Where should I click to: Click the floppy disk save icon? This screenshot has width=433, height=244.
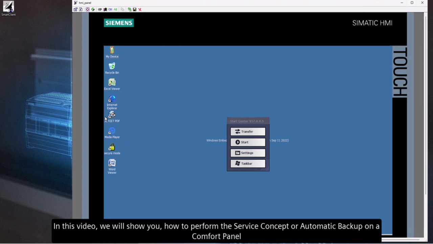[x=135, y=9]
